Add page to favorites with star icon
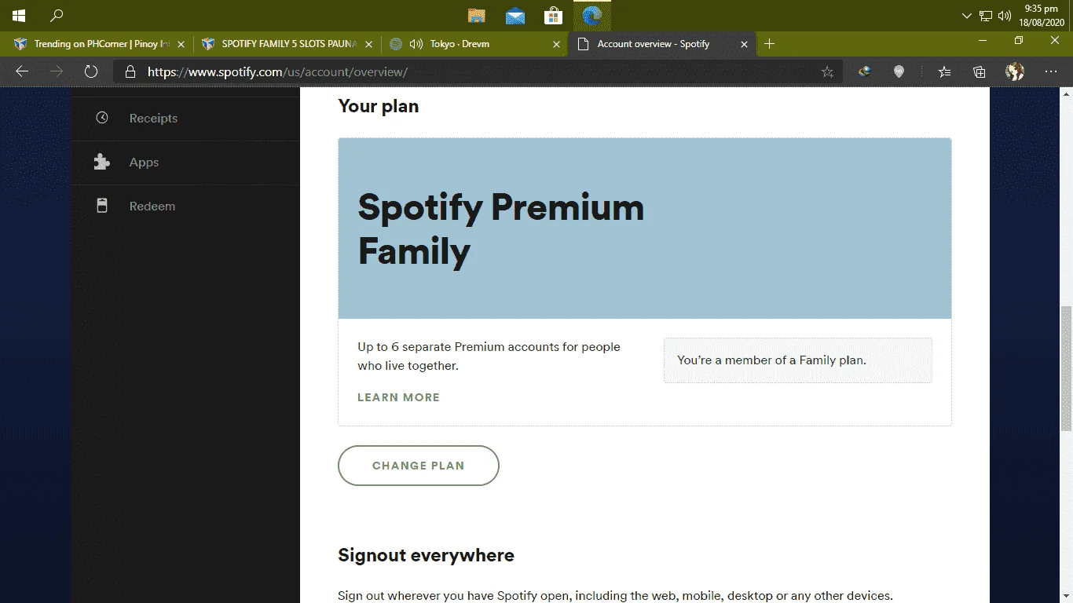 (827, 71)
